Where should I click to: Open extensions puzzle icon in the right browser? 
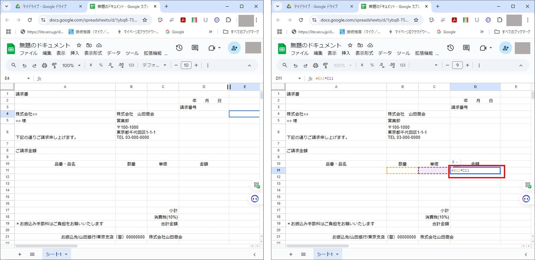(500, 20)
